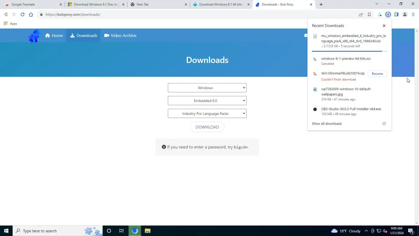419x236 pixels.
Task: Click the Apps grid icon in bookmarks bar
Action: coord(5,24)
